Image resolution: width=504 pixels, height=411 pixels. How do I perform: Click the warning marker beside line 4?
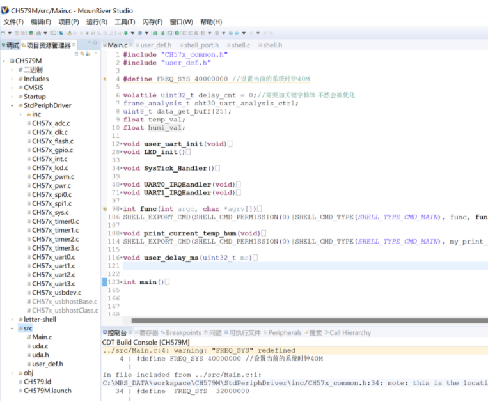(x=105, y=79)
